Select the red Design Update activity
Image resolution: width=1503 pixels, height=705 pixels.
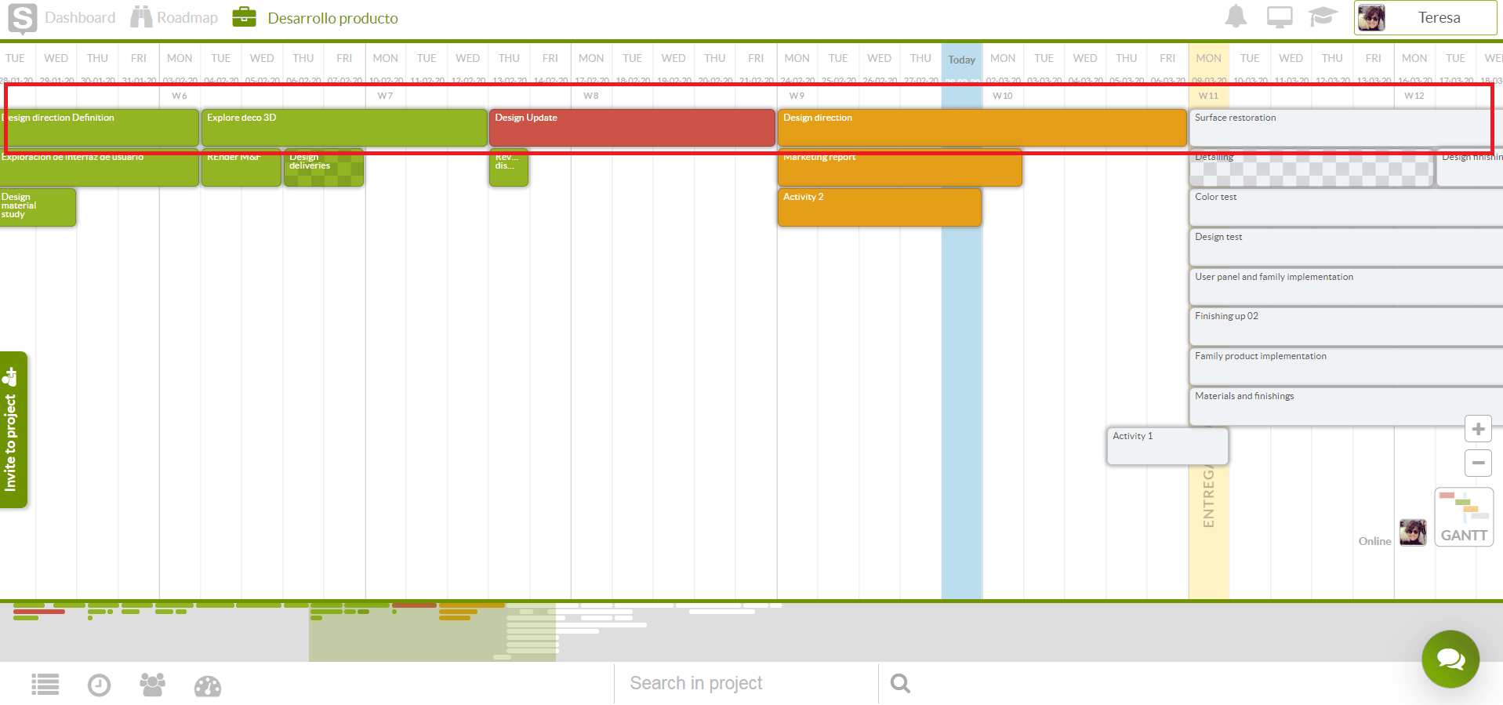coord(632,127)
